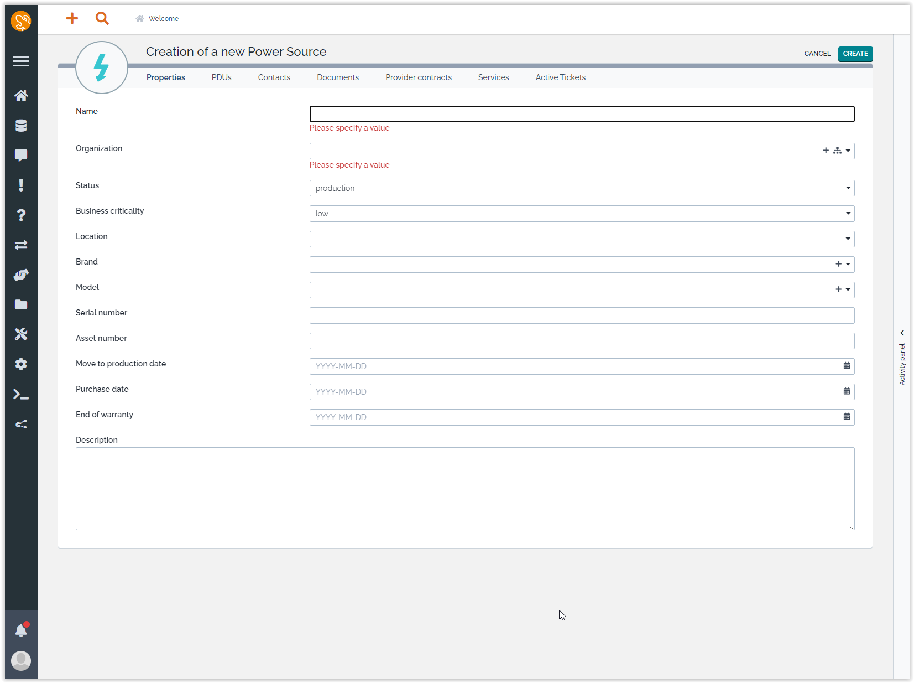914x683 pixels.
Task: Open global search magnifier icon
Action: tap(102, 19)
